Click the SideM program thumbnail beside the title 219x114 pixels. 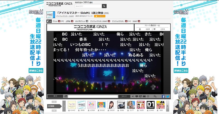[50, 15]
